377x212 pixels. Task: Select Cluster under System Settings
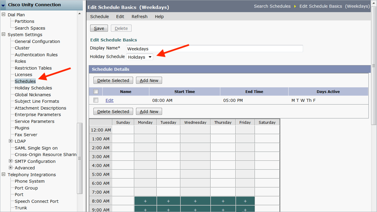click(22, 48)
